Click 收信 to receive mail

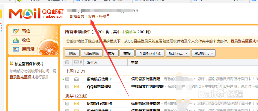click(x=26, y=40)
